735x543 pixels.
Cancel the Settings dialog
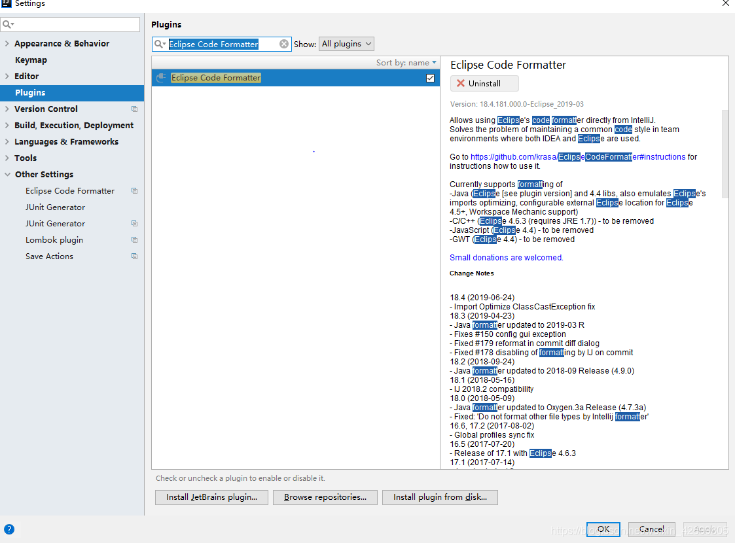[652, 529]
